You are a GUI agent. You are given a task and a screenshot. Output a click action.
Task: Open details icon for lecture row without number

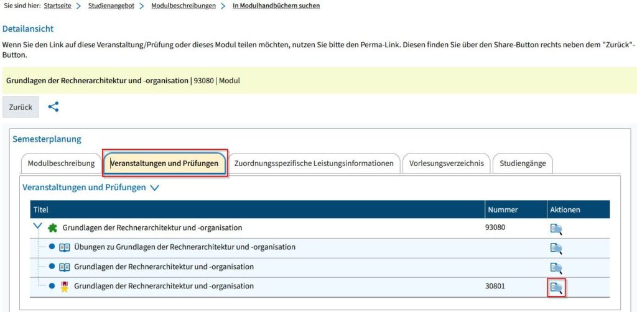pyautogui.click(x=556, y=268)
